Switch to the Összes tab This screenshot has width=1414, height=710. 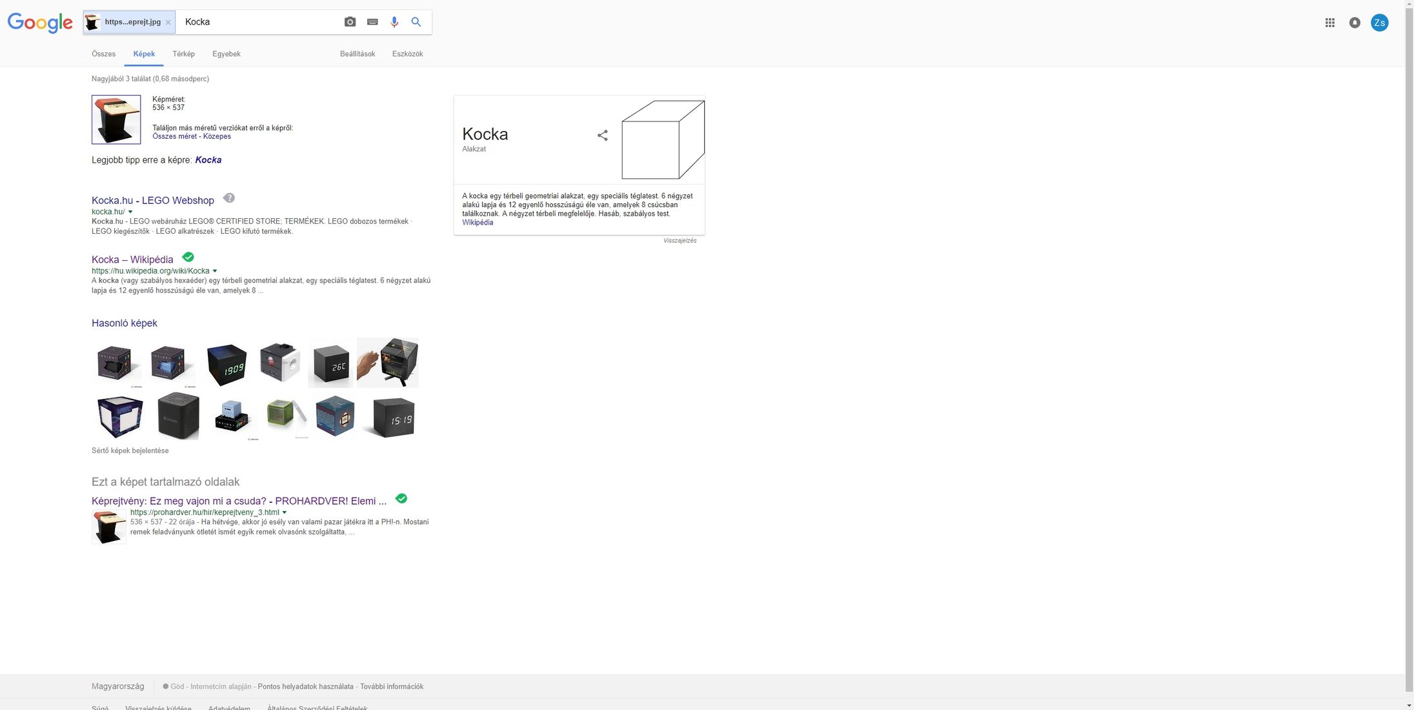point(103,54)
